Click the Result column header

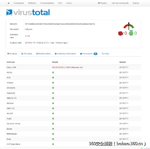coord(55,62)
